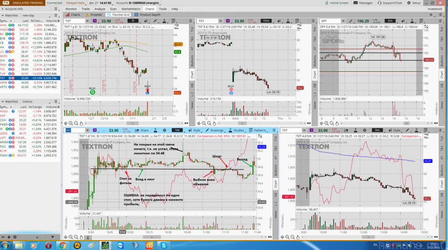Select the AAPL row in the watchlist
The image size is (448, 250).
click(x=30, y=25)
